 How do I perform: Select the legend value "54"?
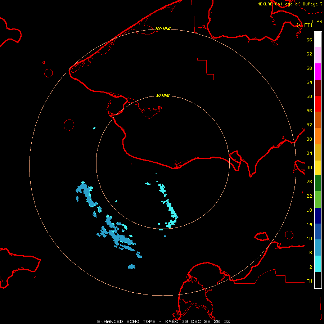(309, 82)
